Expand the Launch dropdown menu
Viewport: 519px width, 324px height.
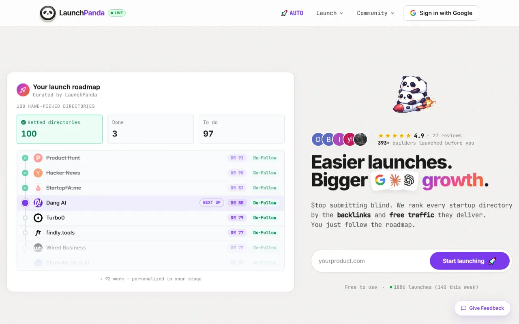pyautogui.click(x=330, y=13)
